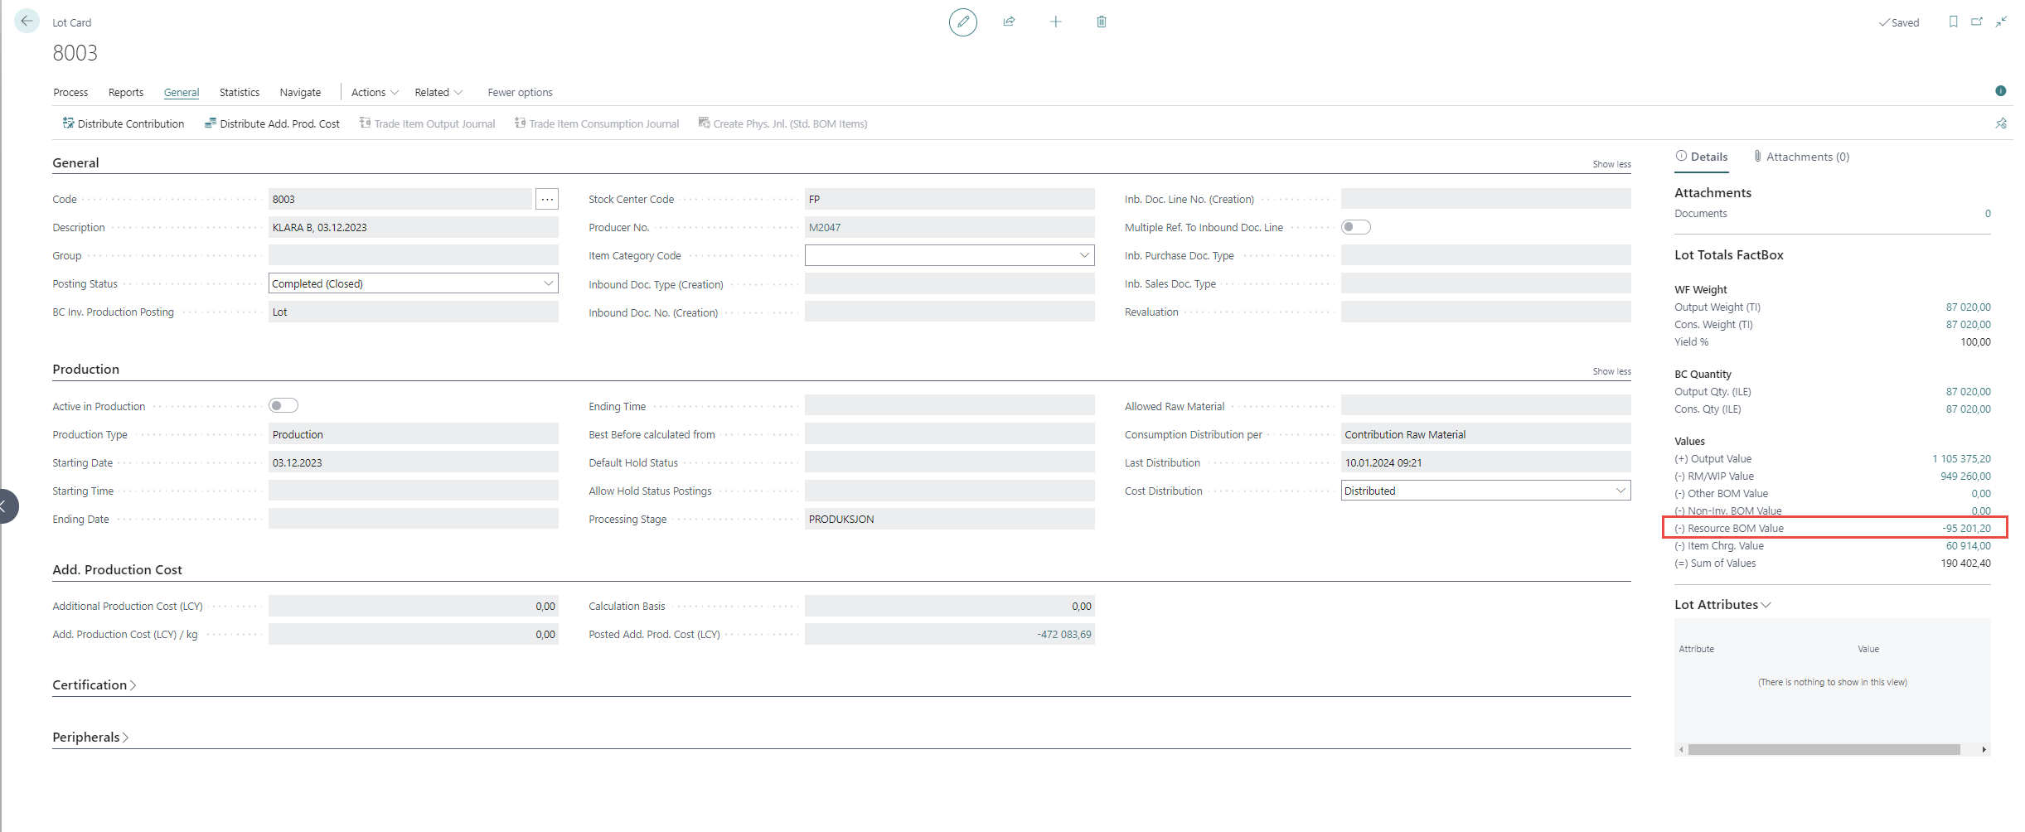Open the Statistics menu tab
Screen dimensions: 2025x832
pos(239,93)
